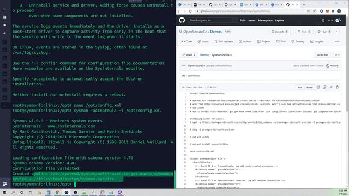Viewport: 349px width, 196px height.
Task: Select the Issues repository tab
Action: tap(203, 41)
